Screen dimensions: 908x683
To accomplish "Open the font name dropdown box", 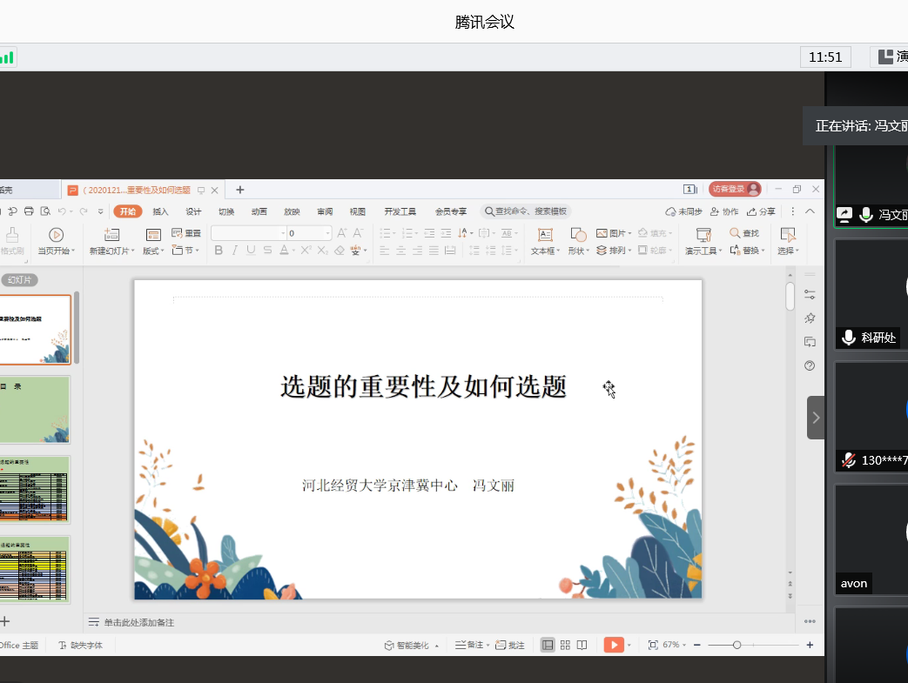I will coord(248,233).
